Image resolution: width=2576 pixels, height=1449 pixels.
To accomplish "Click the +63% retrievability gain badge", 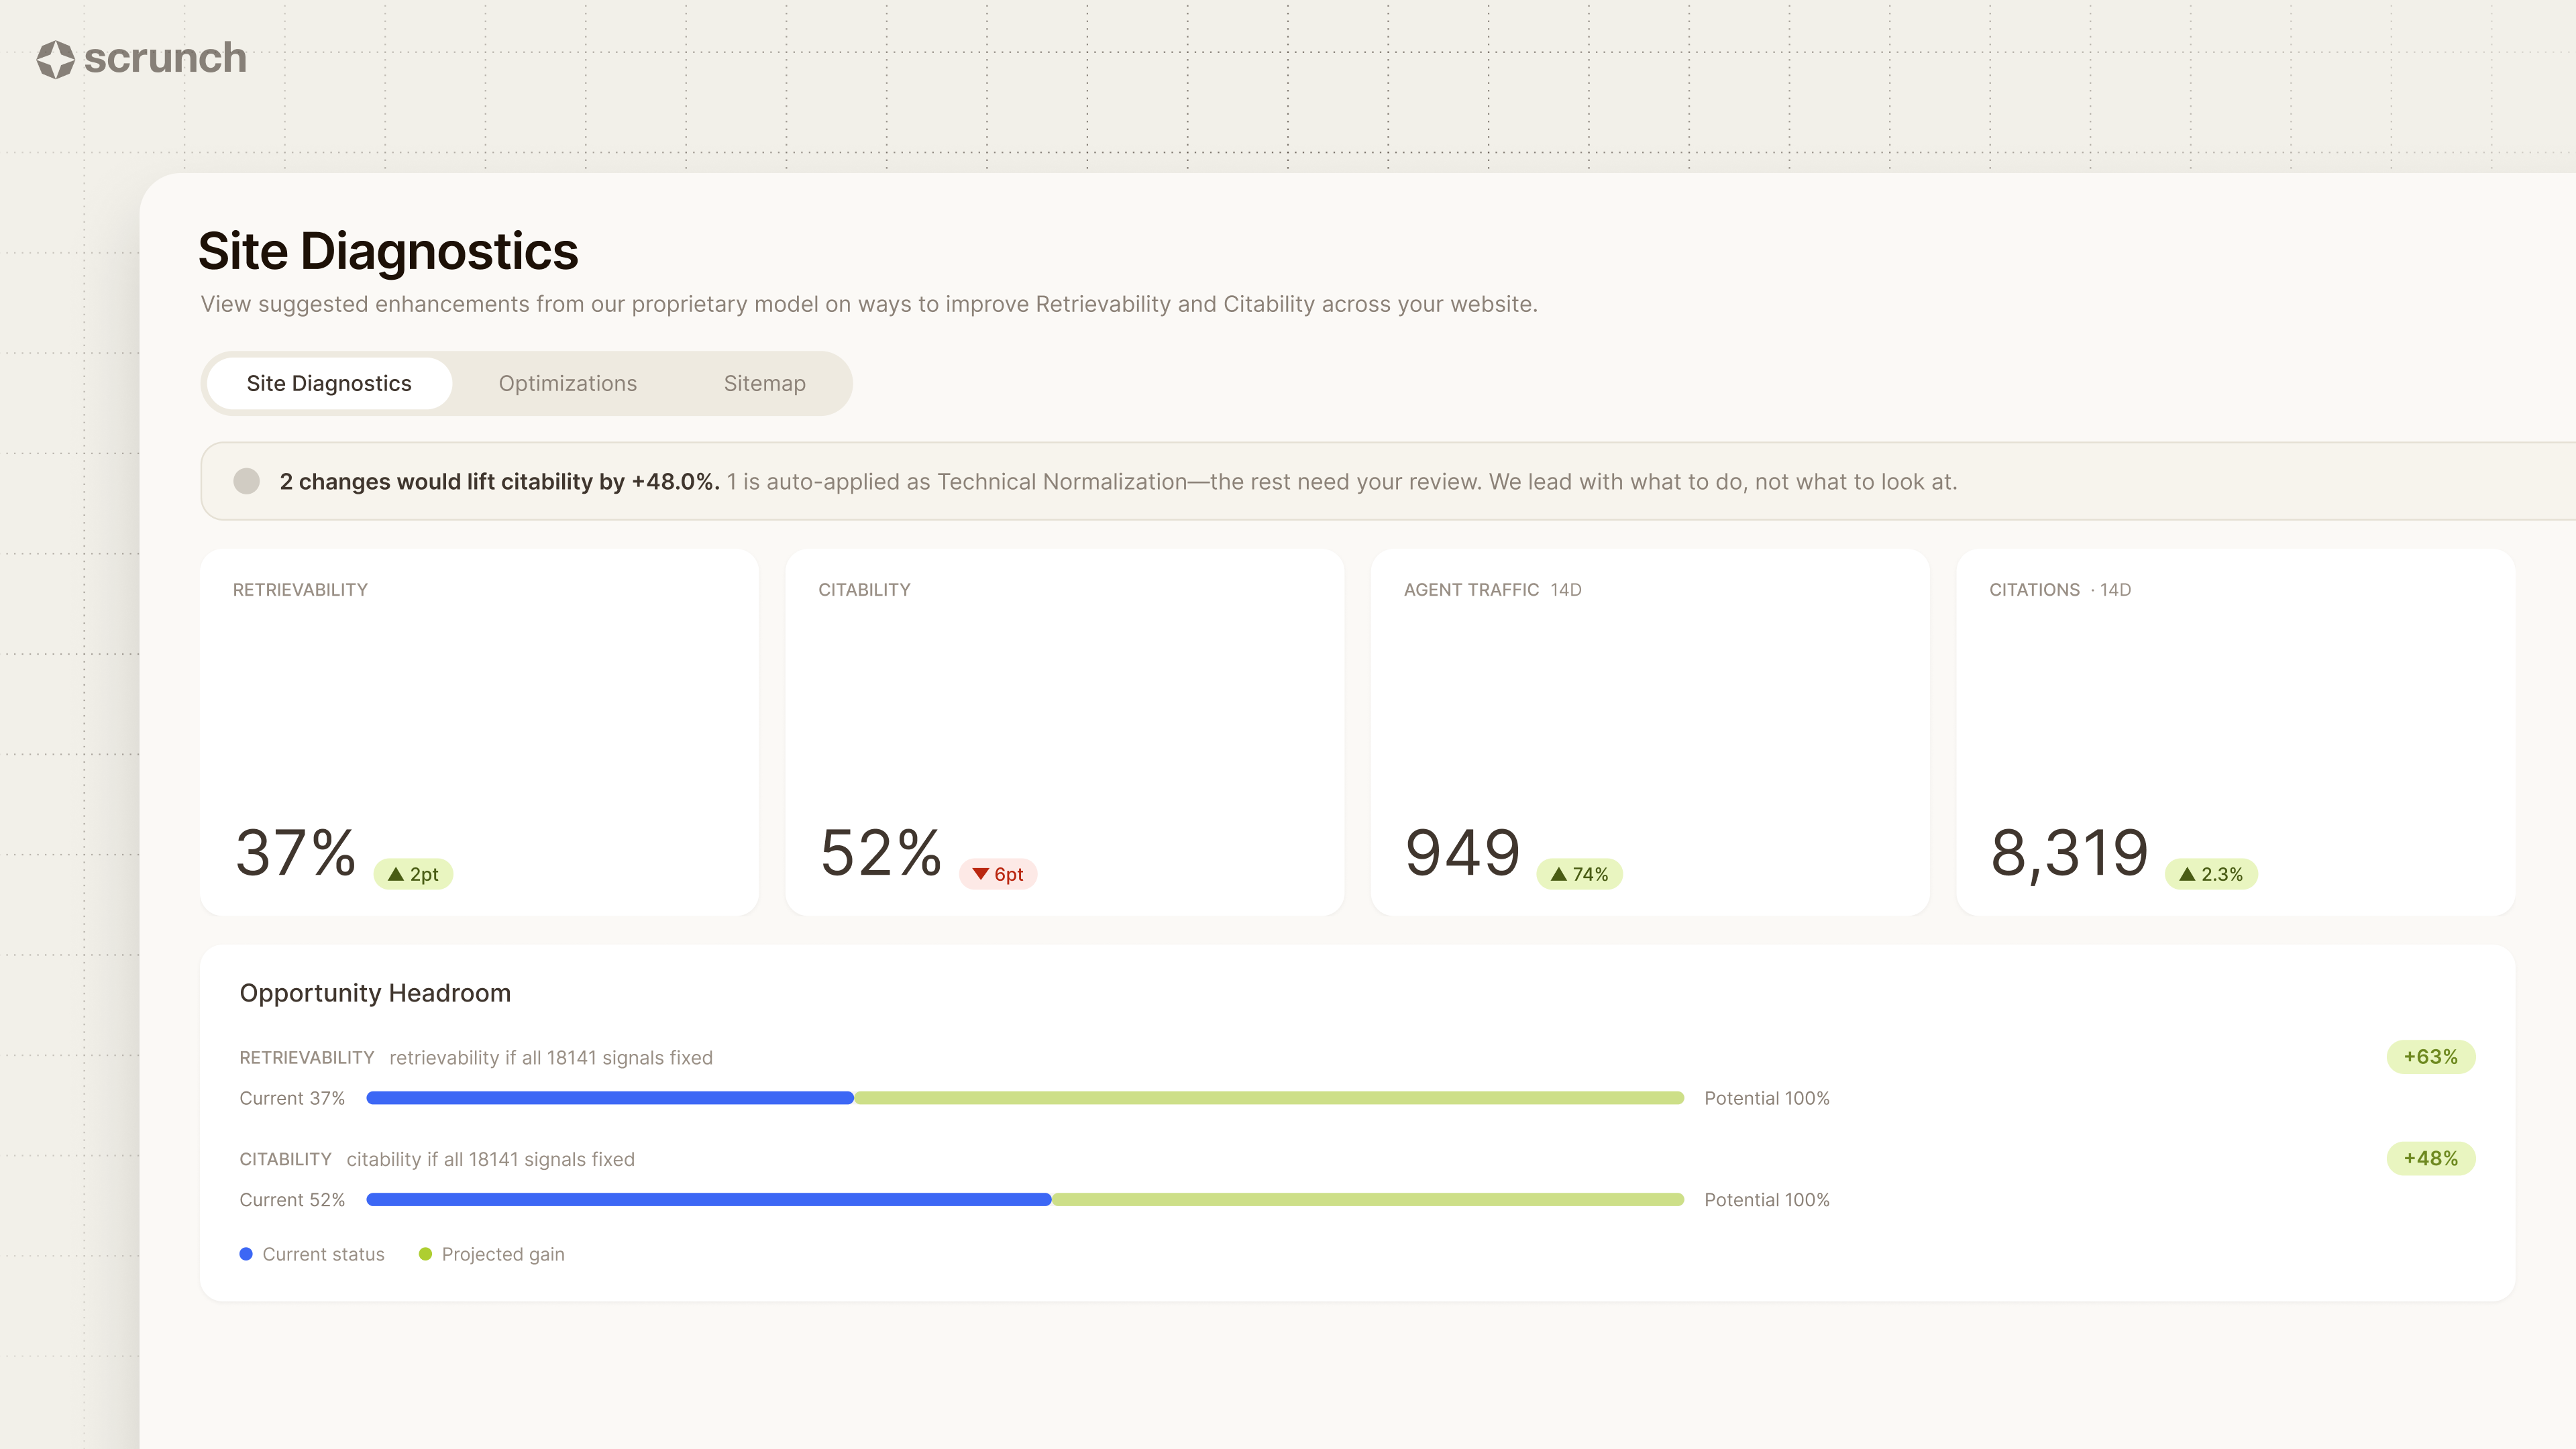I will pos(2431,1057).
